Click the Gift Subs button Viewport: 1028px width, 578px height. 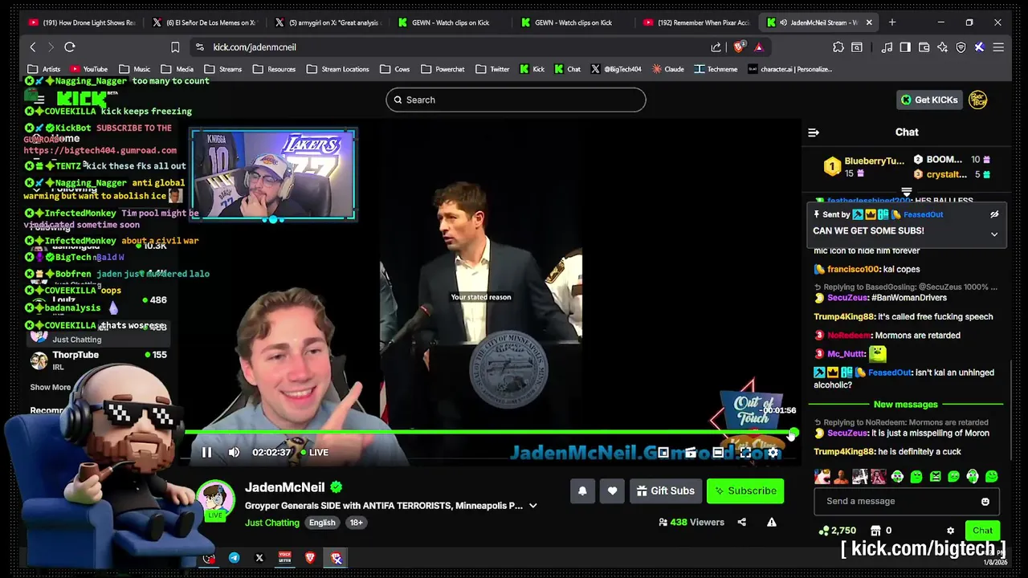pos(665,490)
